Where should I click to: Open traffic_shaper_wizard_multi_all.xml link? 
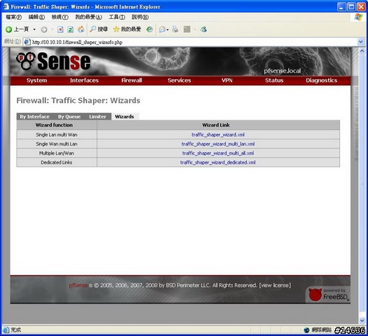(218, 153)
